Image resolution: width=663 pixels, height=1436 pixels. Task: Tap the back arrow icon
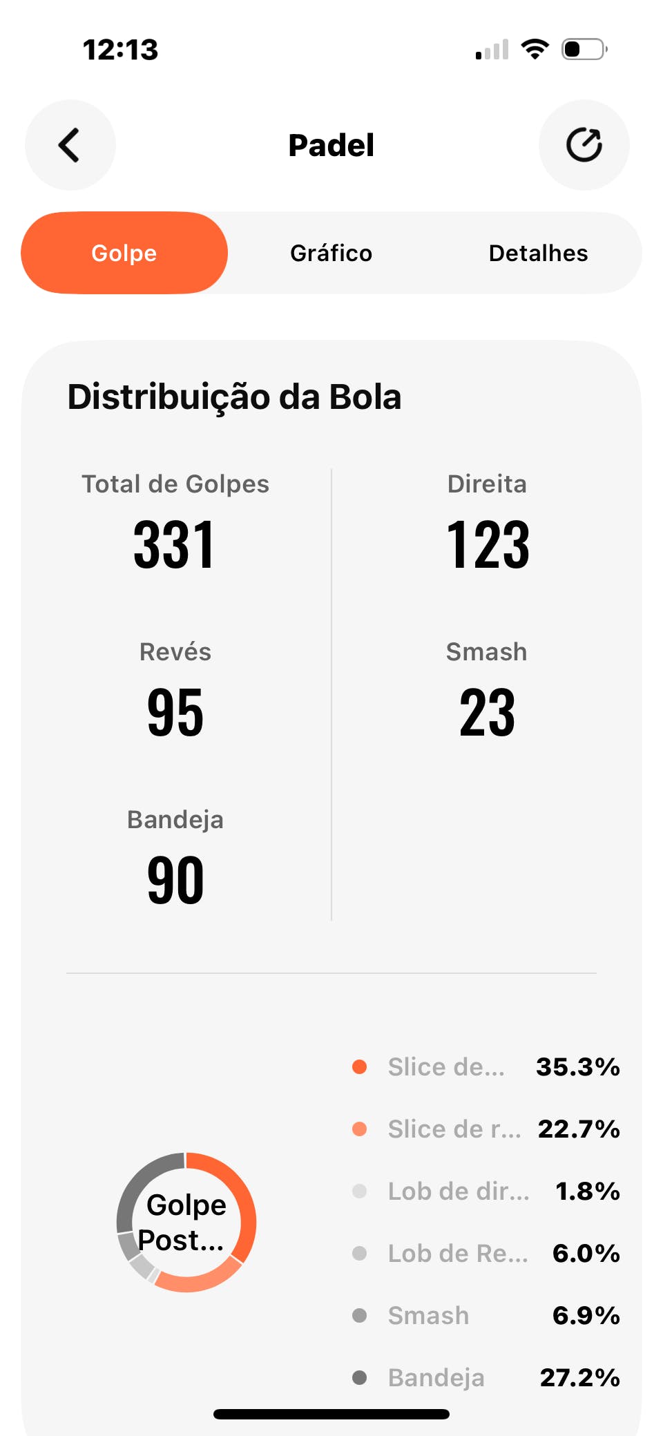click(x=70, y=145)
